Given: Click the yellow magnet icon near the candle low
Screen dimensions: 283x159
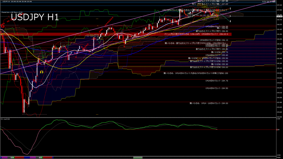Looking at the screenshot, I should pos(42,72).
